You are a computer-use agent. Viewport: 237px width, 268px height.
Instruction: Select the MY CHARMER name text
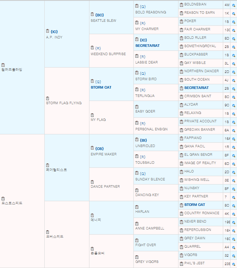[x=147, y=29]
